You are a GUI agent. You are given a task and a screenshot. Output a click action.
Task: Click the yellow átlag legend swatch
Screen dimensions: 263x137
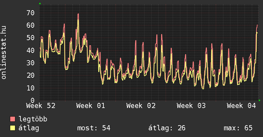pyautogui.click(x=13, y=128)
